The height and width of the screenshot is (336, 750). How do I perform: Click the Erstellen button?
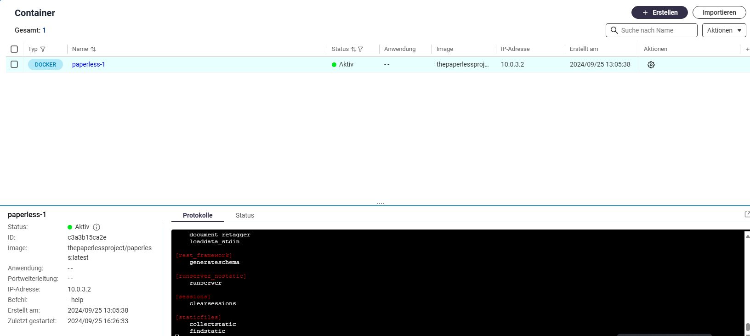(659, 12)
